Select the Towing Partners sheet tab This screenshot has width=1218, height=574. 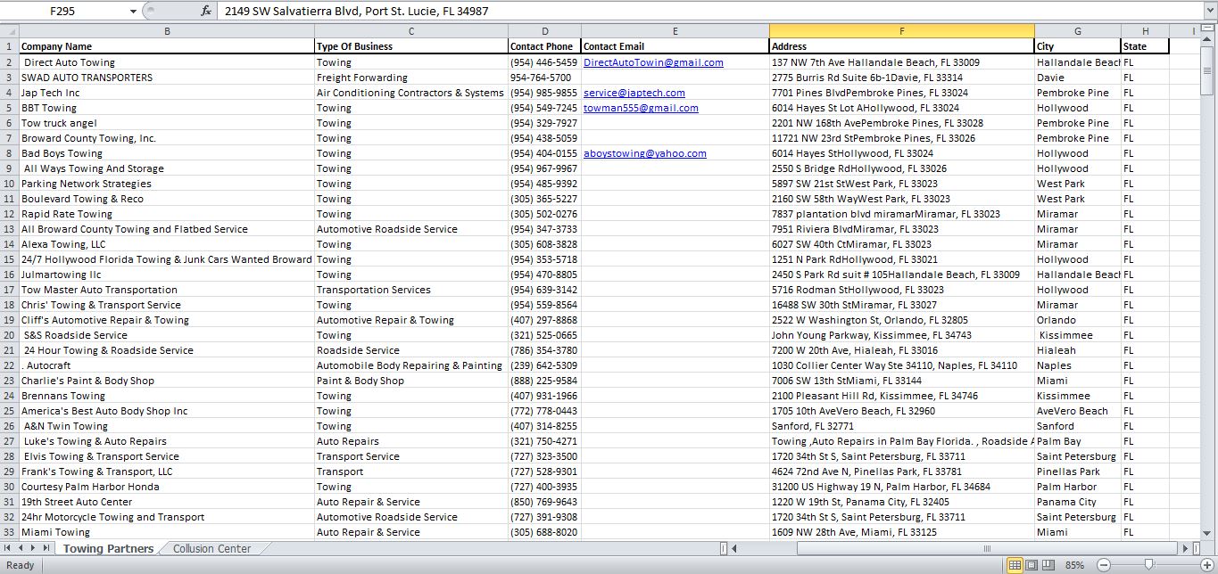pos(108,548)
